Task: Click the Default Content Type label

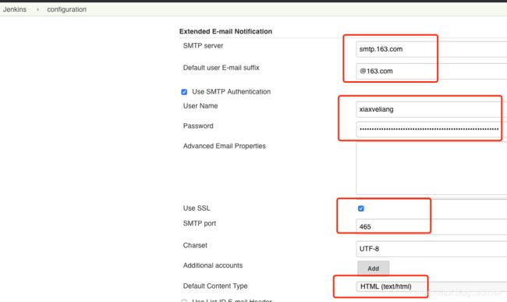Action: click(x=215, y=286)
